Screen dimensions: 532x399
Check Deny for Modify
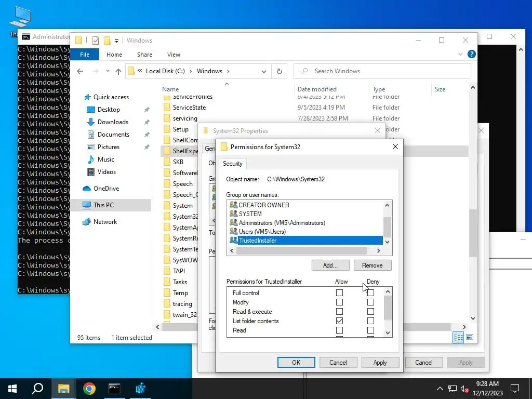pos(370,302)
